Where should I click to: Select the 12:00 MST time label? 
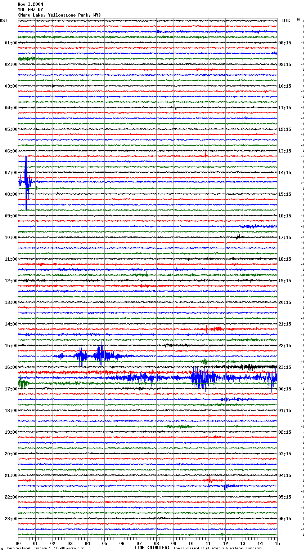[11, 281]
